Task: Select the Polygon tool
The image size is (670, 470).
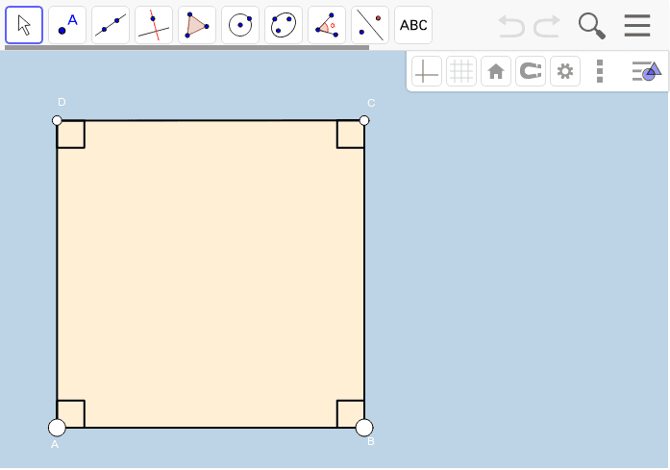Action: point(197,25)
